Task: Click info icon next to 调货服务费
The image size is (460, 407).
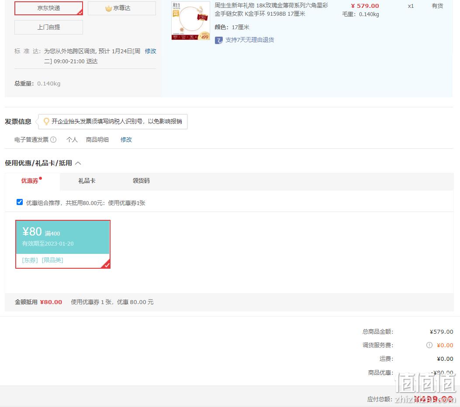Action: pos(429,345)
